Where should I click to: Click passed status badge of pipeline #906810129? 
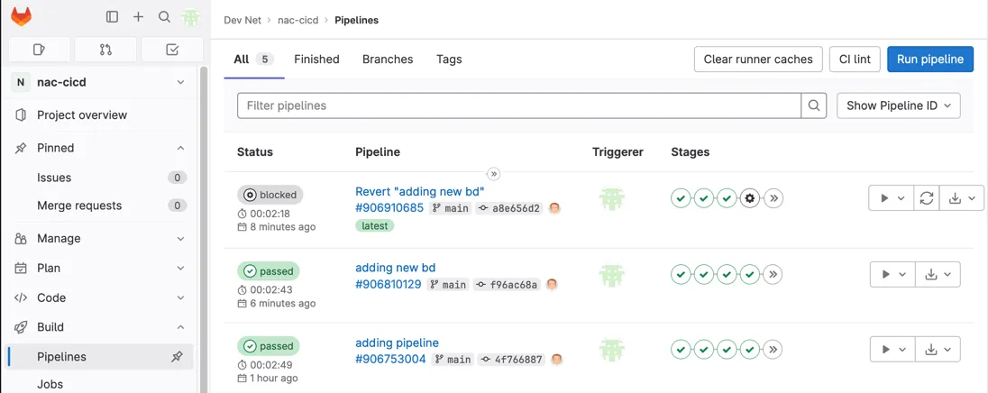269,271
